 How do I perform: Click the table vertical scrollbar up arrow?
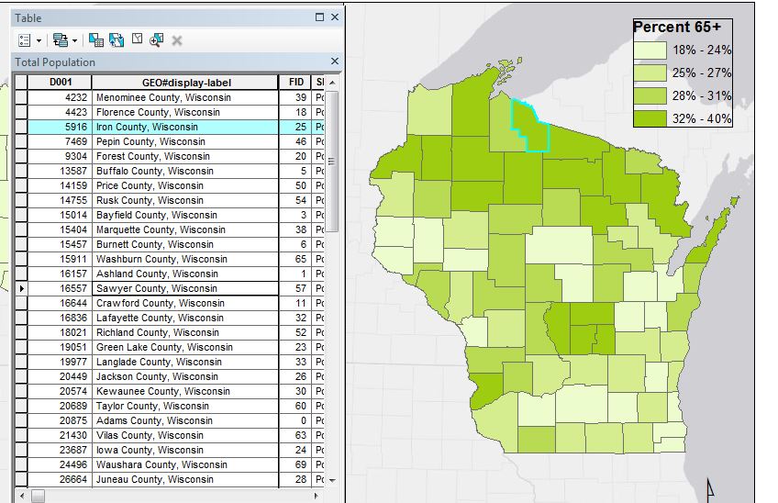tap(332, 82)
